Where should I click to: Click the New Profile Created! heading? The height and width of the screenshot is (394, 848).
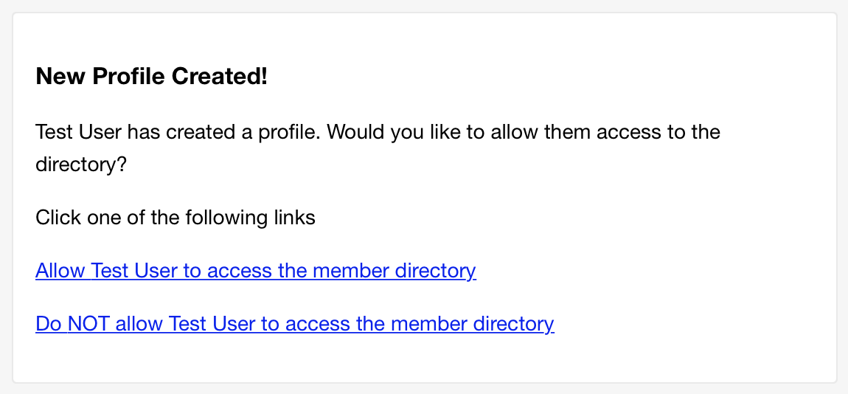click(151, 77)
